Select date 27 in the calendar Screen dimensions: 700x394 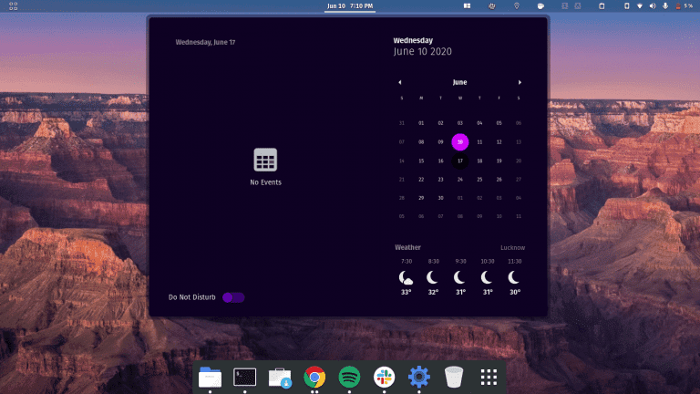tap(519, 179)
